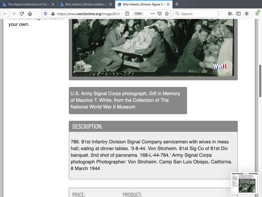This screenshot has width=262, height=197.
Task: Open the Firefox hamburger application menu
Action: point(257,14)
